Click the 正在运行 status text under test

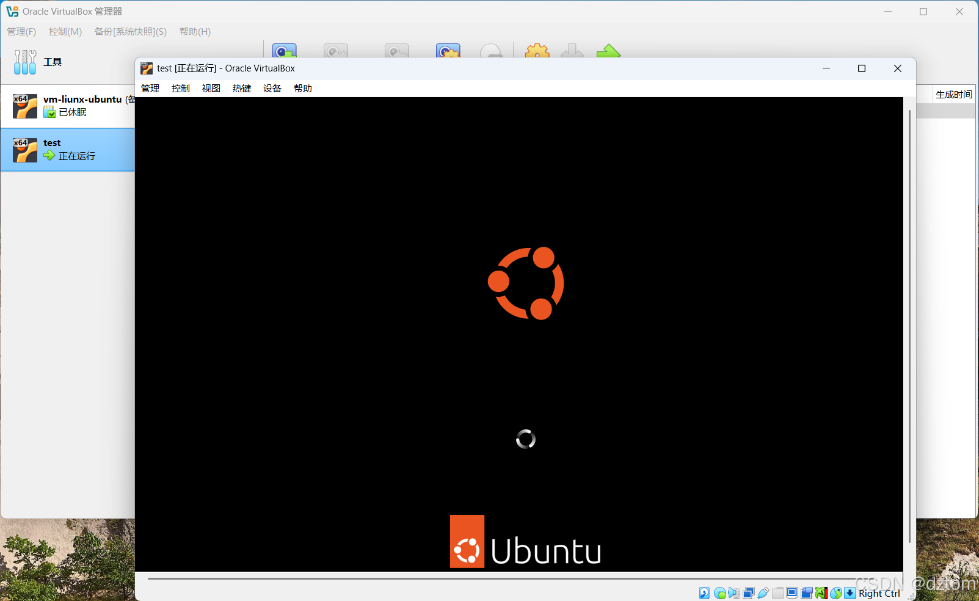pyautogui.click(x=77, y=156)
